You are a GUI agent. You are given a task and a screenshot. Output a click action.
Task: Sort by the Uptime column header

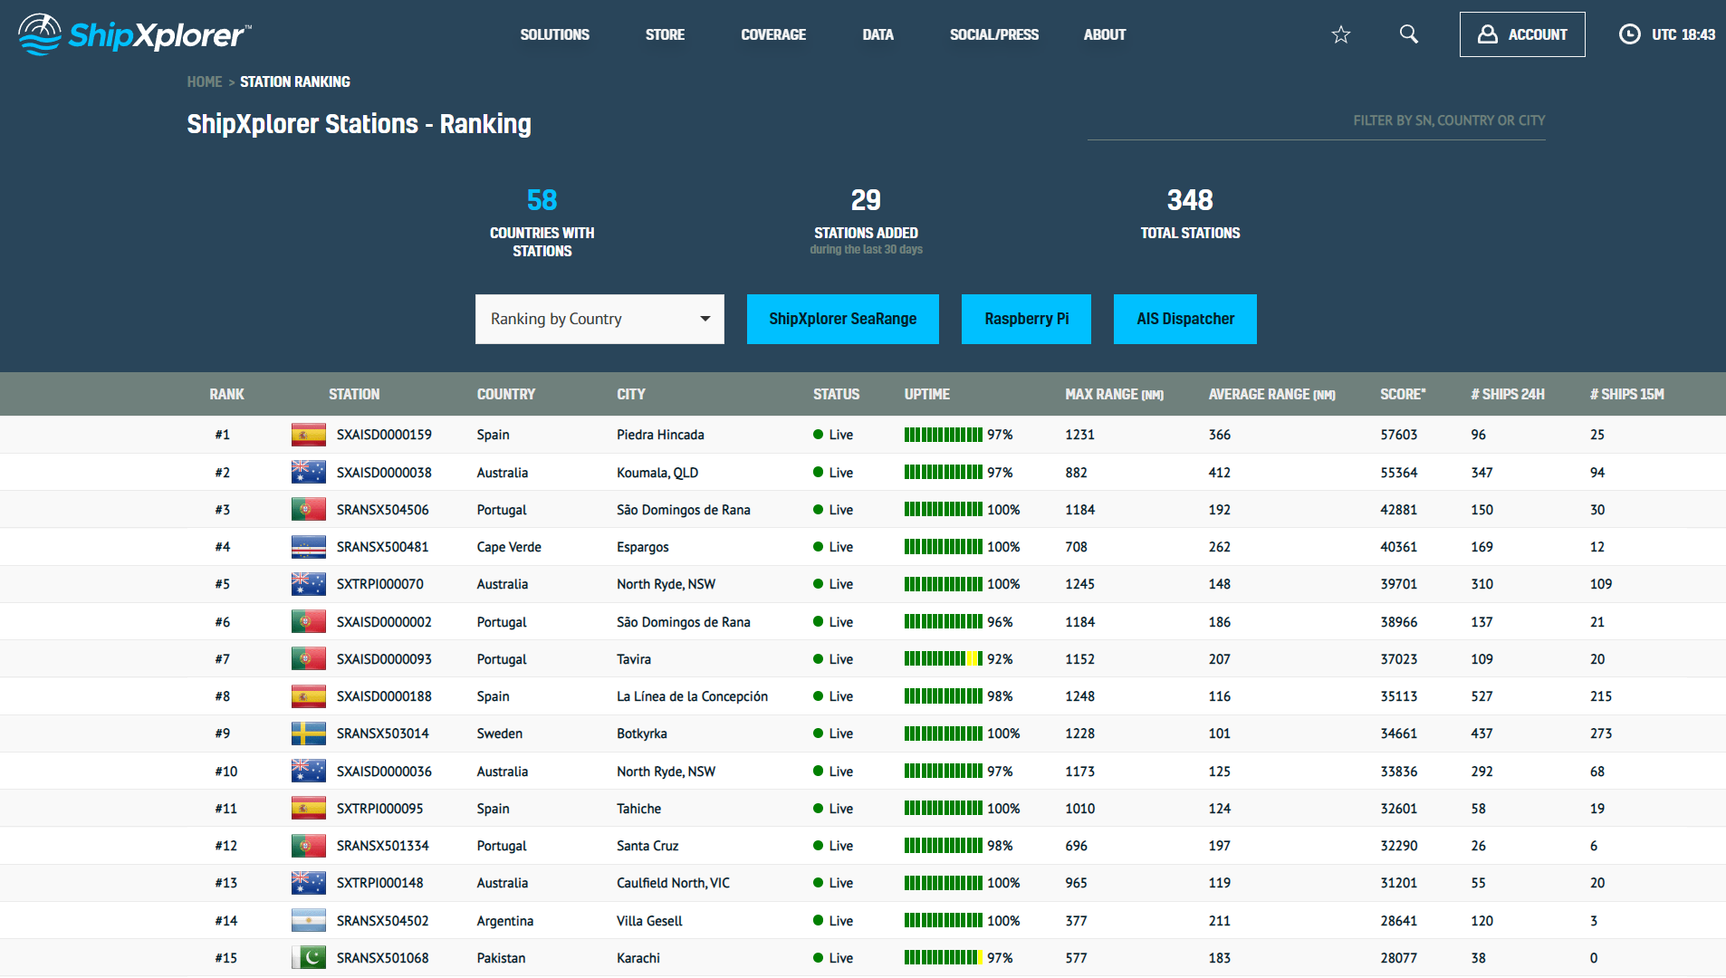(x=927, y=394)
